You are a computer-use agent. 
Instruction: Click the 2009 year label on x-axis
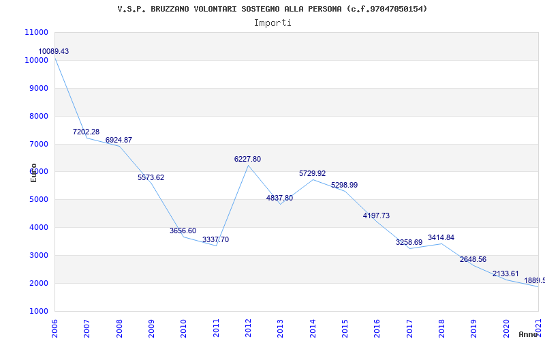click(x=151, y=328)
